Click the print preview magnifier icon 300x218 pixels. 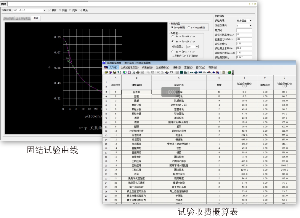pyautogui.click(x=133, y=72)
